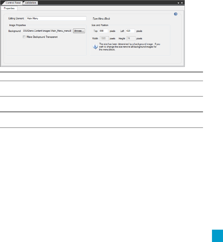Viewport: 223px width, 242px height.
Task: Switch to the Validation tab
Action: tap(31, 3)
